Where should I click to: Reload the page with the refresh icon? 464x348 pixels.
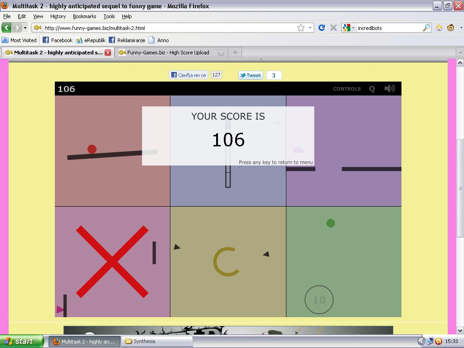322,28
